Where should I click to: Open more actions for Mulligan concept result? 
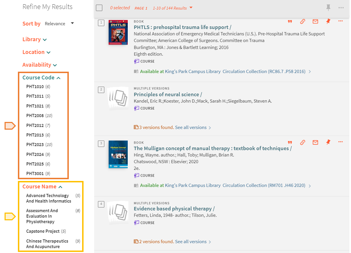coord(340,142)
